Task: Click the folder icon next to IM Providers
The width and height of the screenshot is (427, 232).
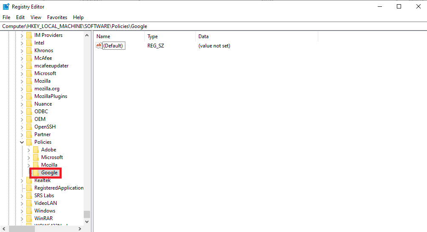Action: tap(29, 35)
